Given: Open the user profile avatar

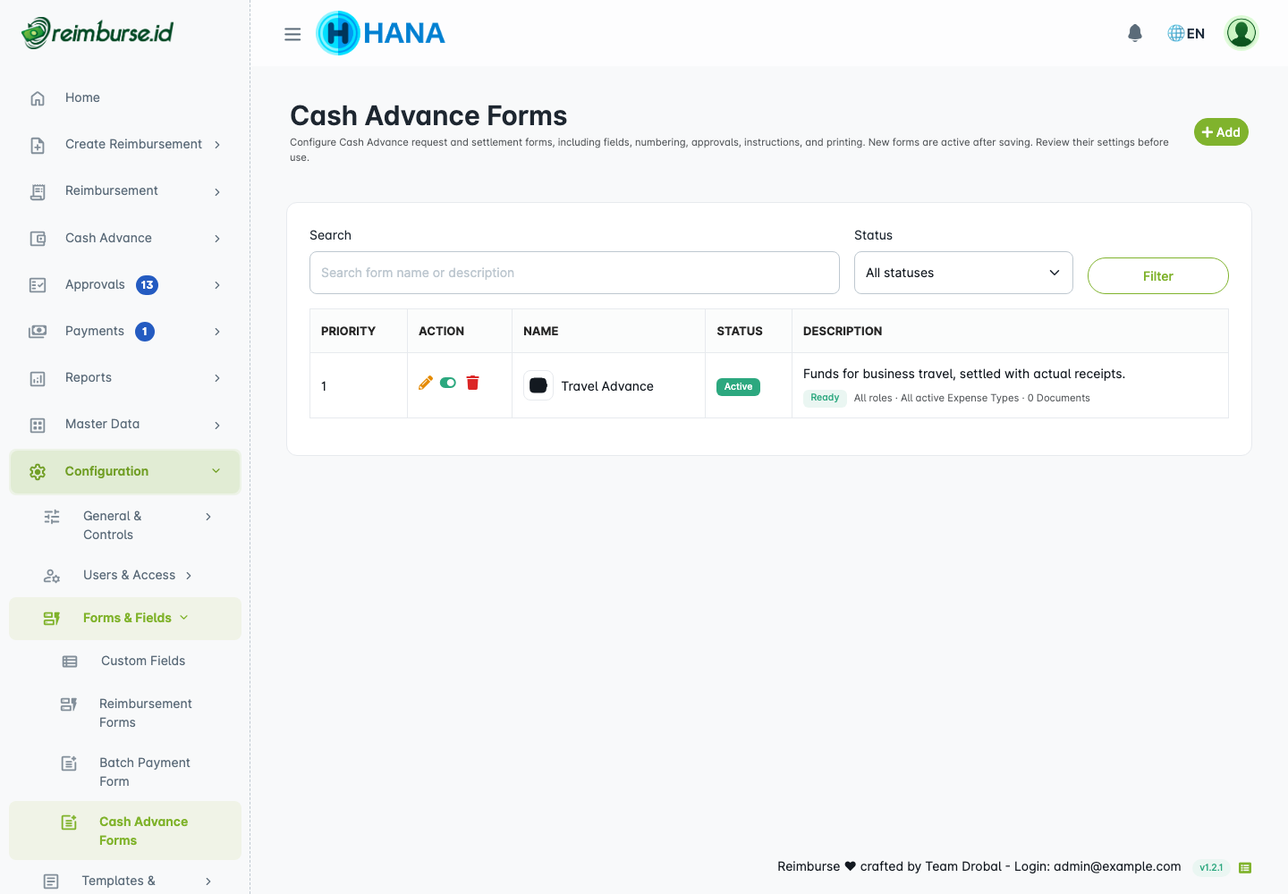Looking at the screenshot, I should point(1241,33).
